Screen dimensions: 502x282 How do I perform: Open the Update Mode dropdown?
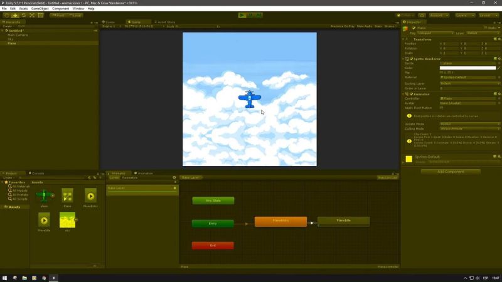tap(469, 124)
